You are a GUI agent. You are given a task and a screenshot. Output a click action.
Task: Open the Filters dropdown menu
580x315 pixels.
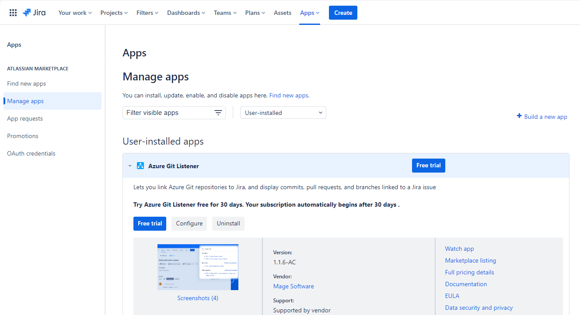(147, 13)
